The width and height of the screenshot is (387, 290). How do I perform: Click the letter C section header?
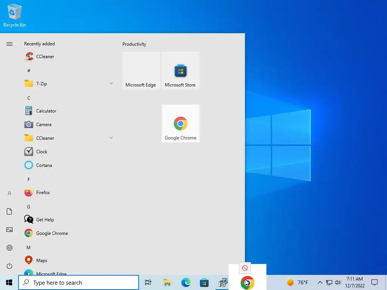(29, 98)
